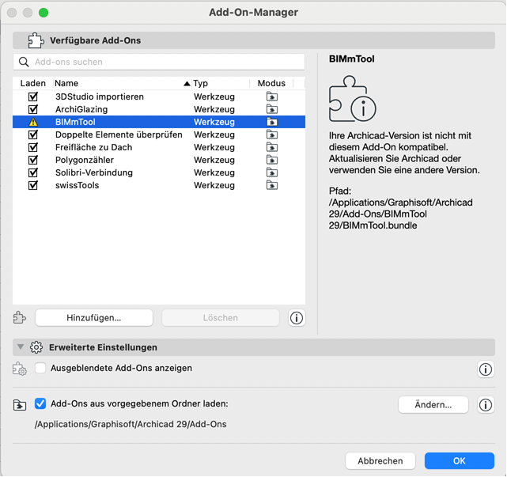The image size is (507, 477).
Task: Select the Polygonzähler row name
Action: pos(85,160)
